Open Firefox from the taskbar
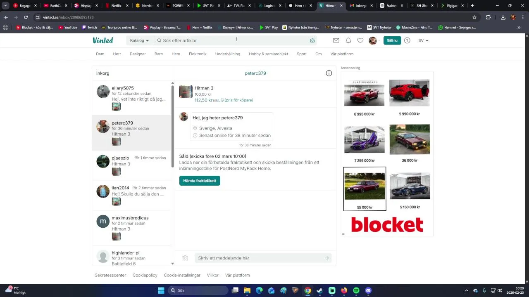The image size is (529, 297). tap(344, 290)
